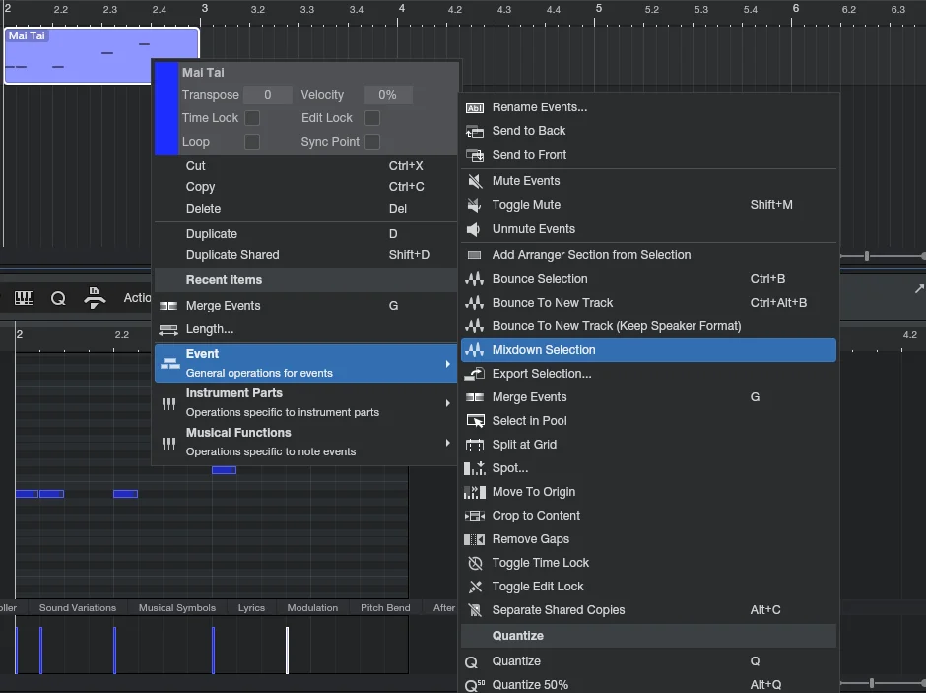
Task: Expand the Musical Functions submenu
Action: pyautogui.click(x=306, y=442)
